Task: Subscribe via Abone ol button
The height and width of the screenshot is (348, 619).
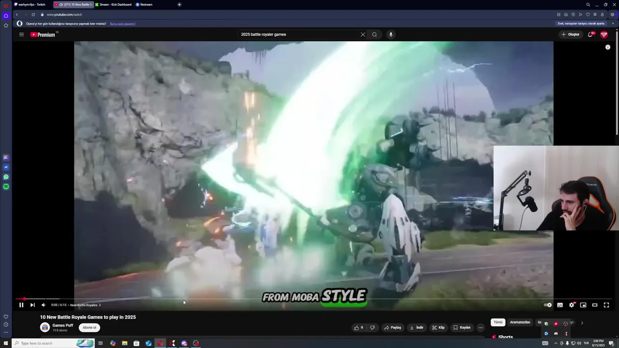Action: pos(89,328)
